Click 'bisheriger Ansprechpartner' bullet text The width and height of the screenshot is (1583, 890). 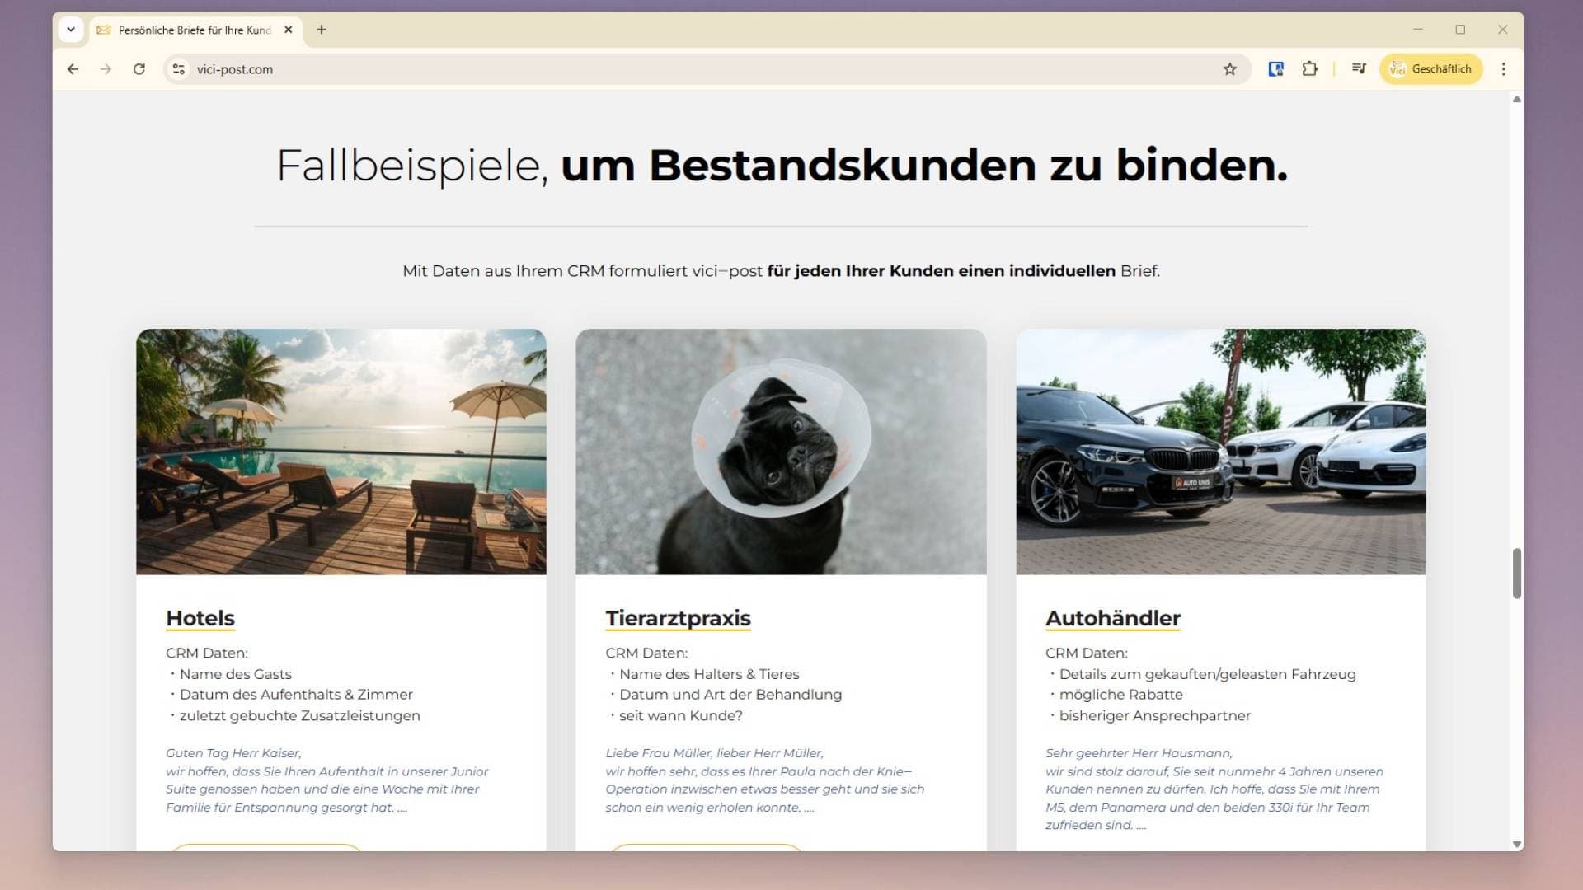(x=1155, y=716)
